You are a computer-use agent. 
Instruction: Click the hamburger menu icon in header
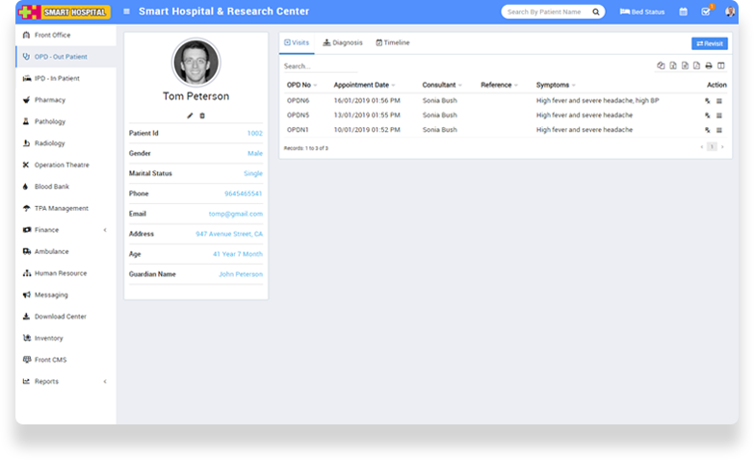[127, 12]
